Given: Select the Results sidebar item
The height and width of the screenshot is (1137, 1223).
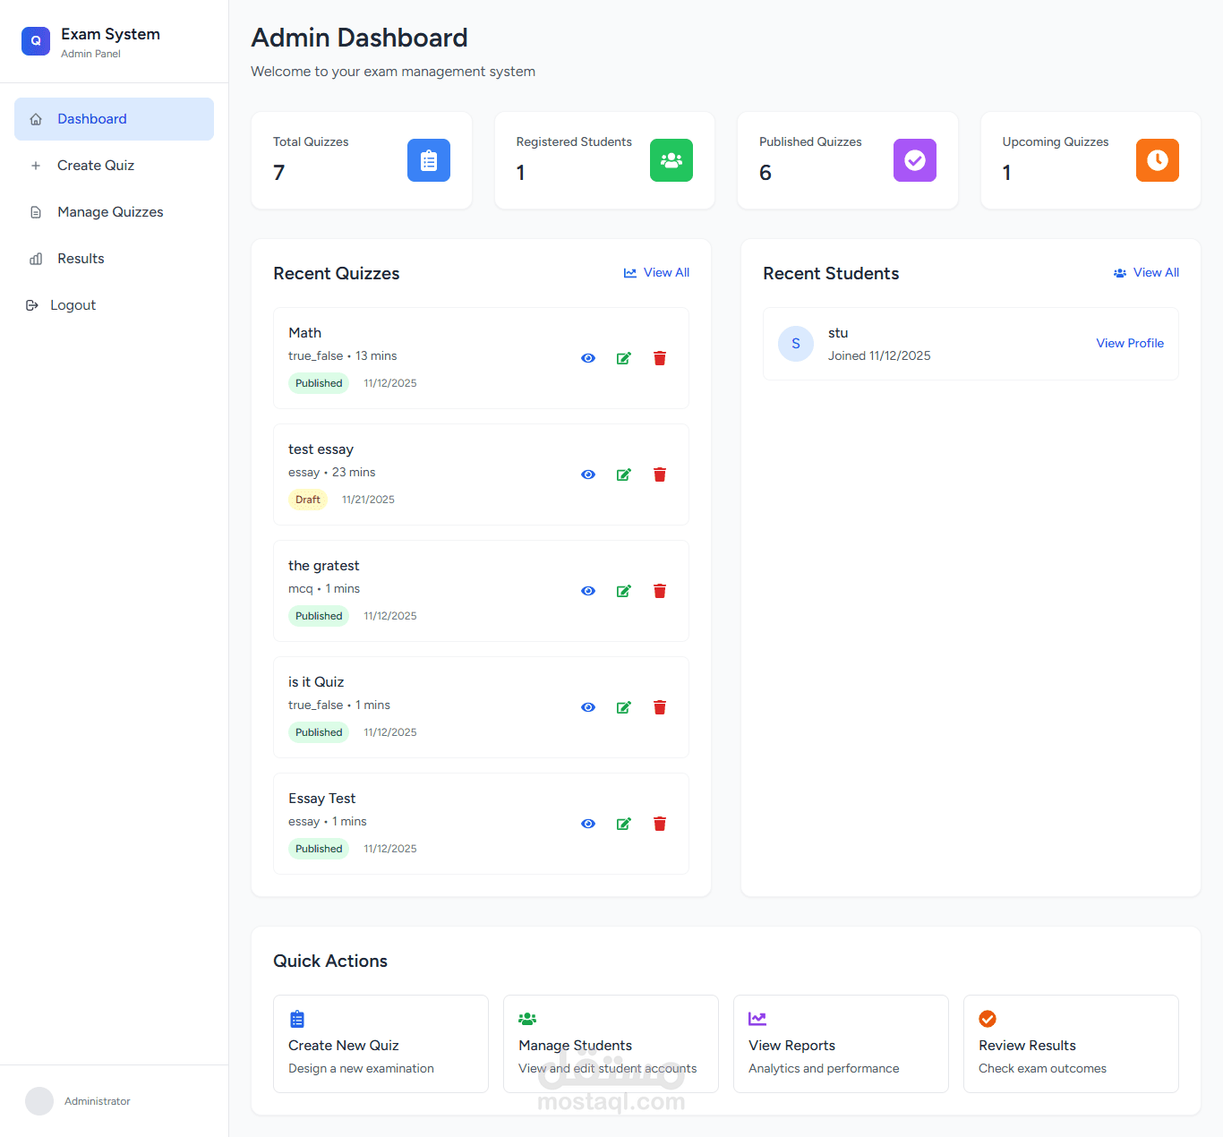Looking at the screenshot, I should (80, 258).
